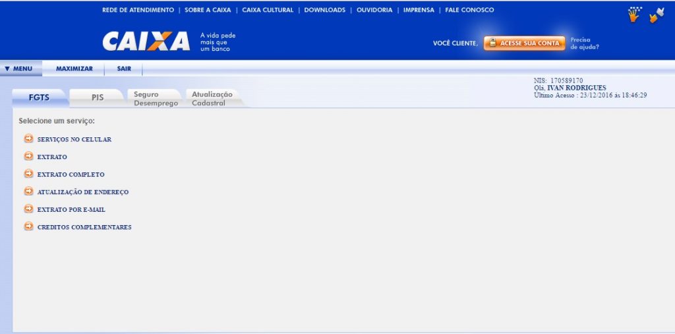
Task: Go to Fale Conosco page
Action: [469, 10]
